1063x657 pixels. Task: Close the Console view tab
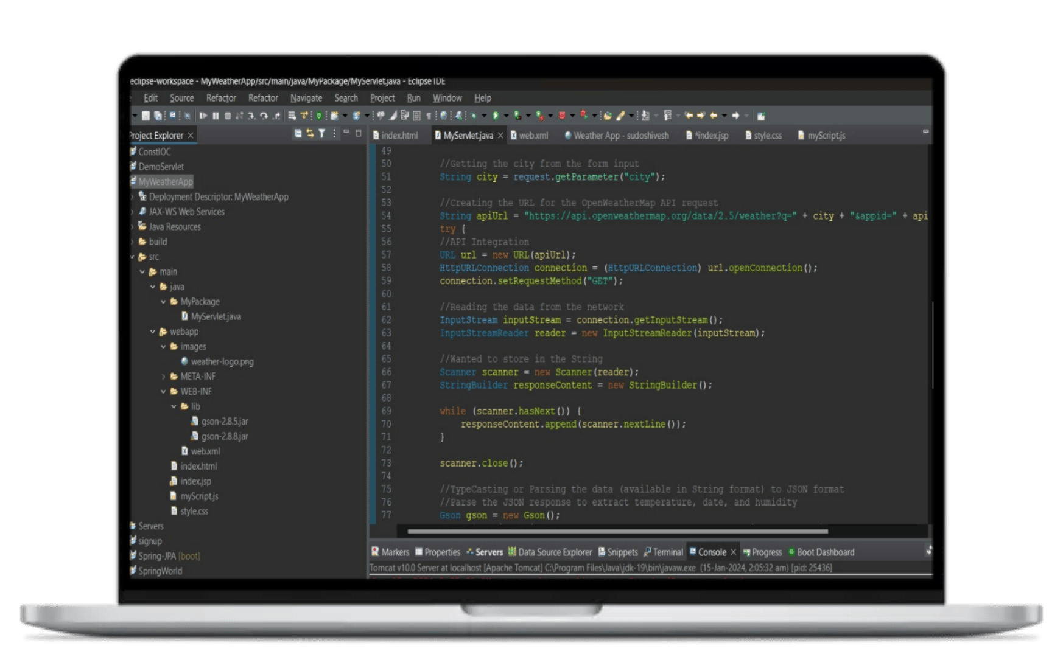click(733, 552)
